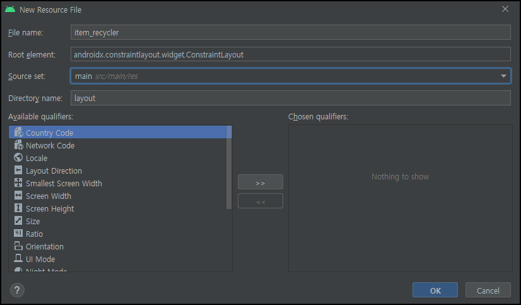Screen dimensions: 521x305
Task: Click the File name field item_recycler
Action: pyautogui.click(x=291, y=32)
